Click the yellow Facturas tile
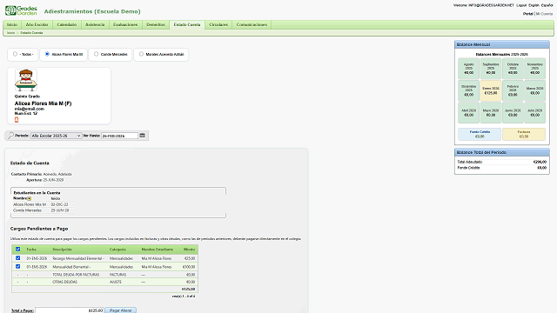 [x=524, y=134]
